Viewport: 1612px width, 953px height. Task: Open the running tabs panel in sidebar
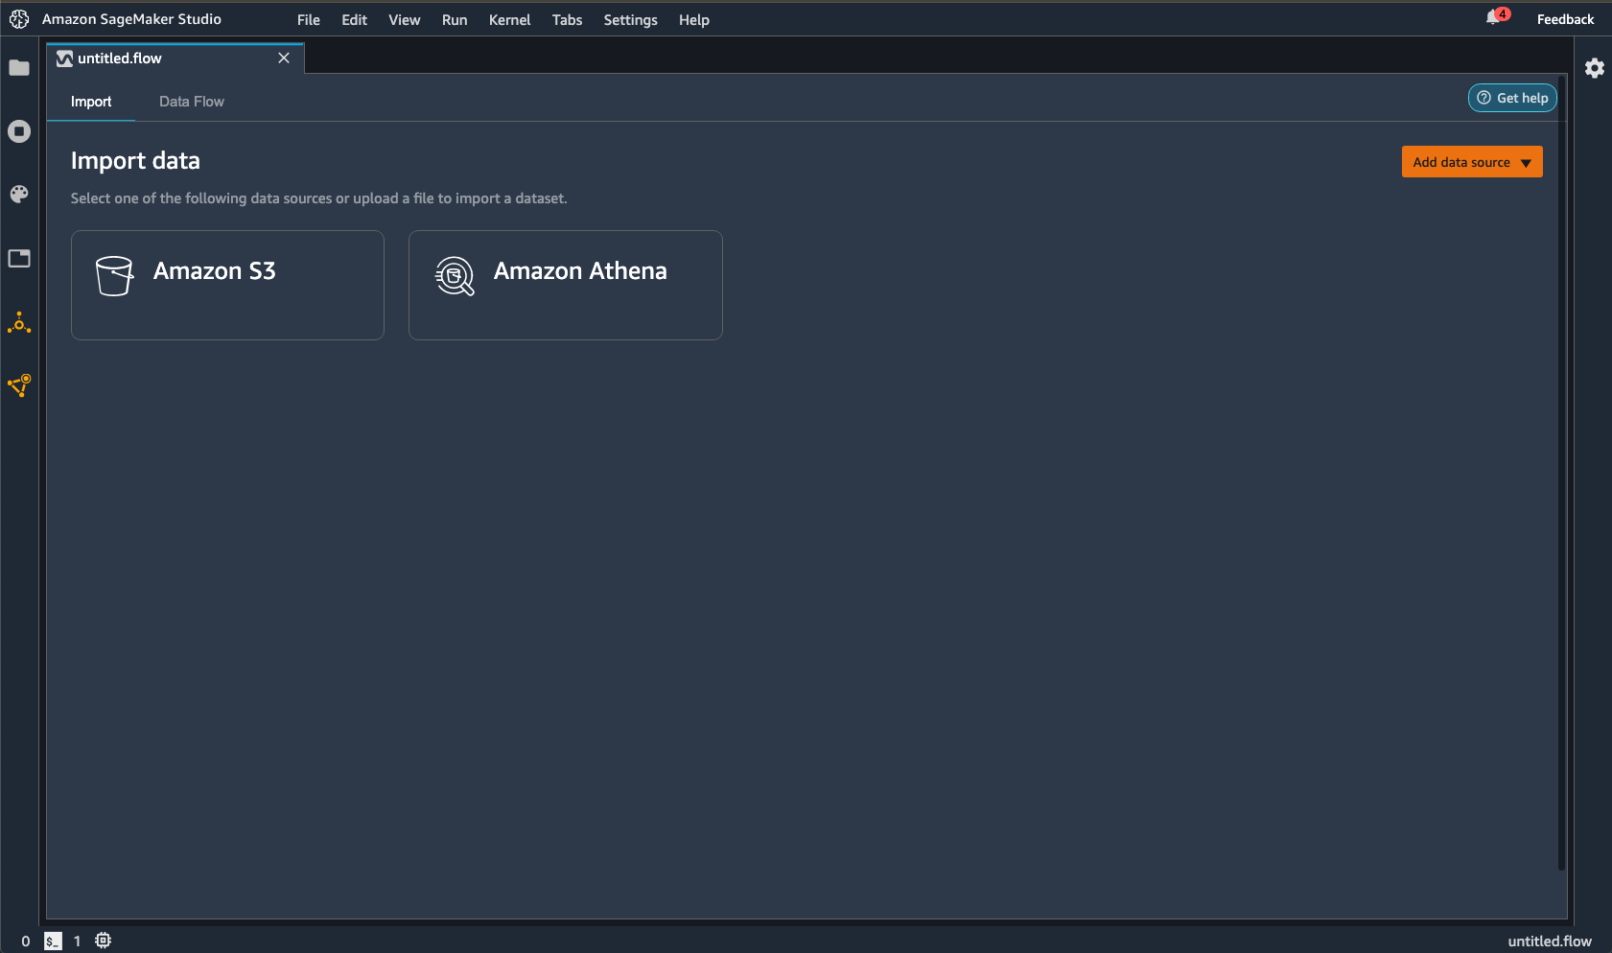(19, 258)
